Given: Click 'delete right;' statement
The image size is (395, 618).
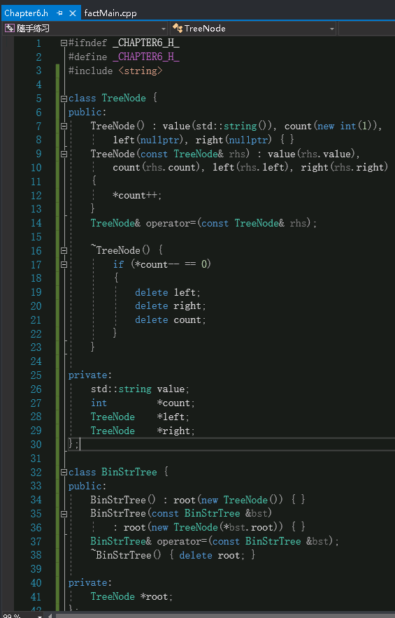Looking at the screenshot, I should (171, 306).
